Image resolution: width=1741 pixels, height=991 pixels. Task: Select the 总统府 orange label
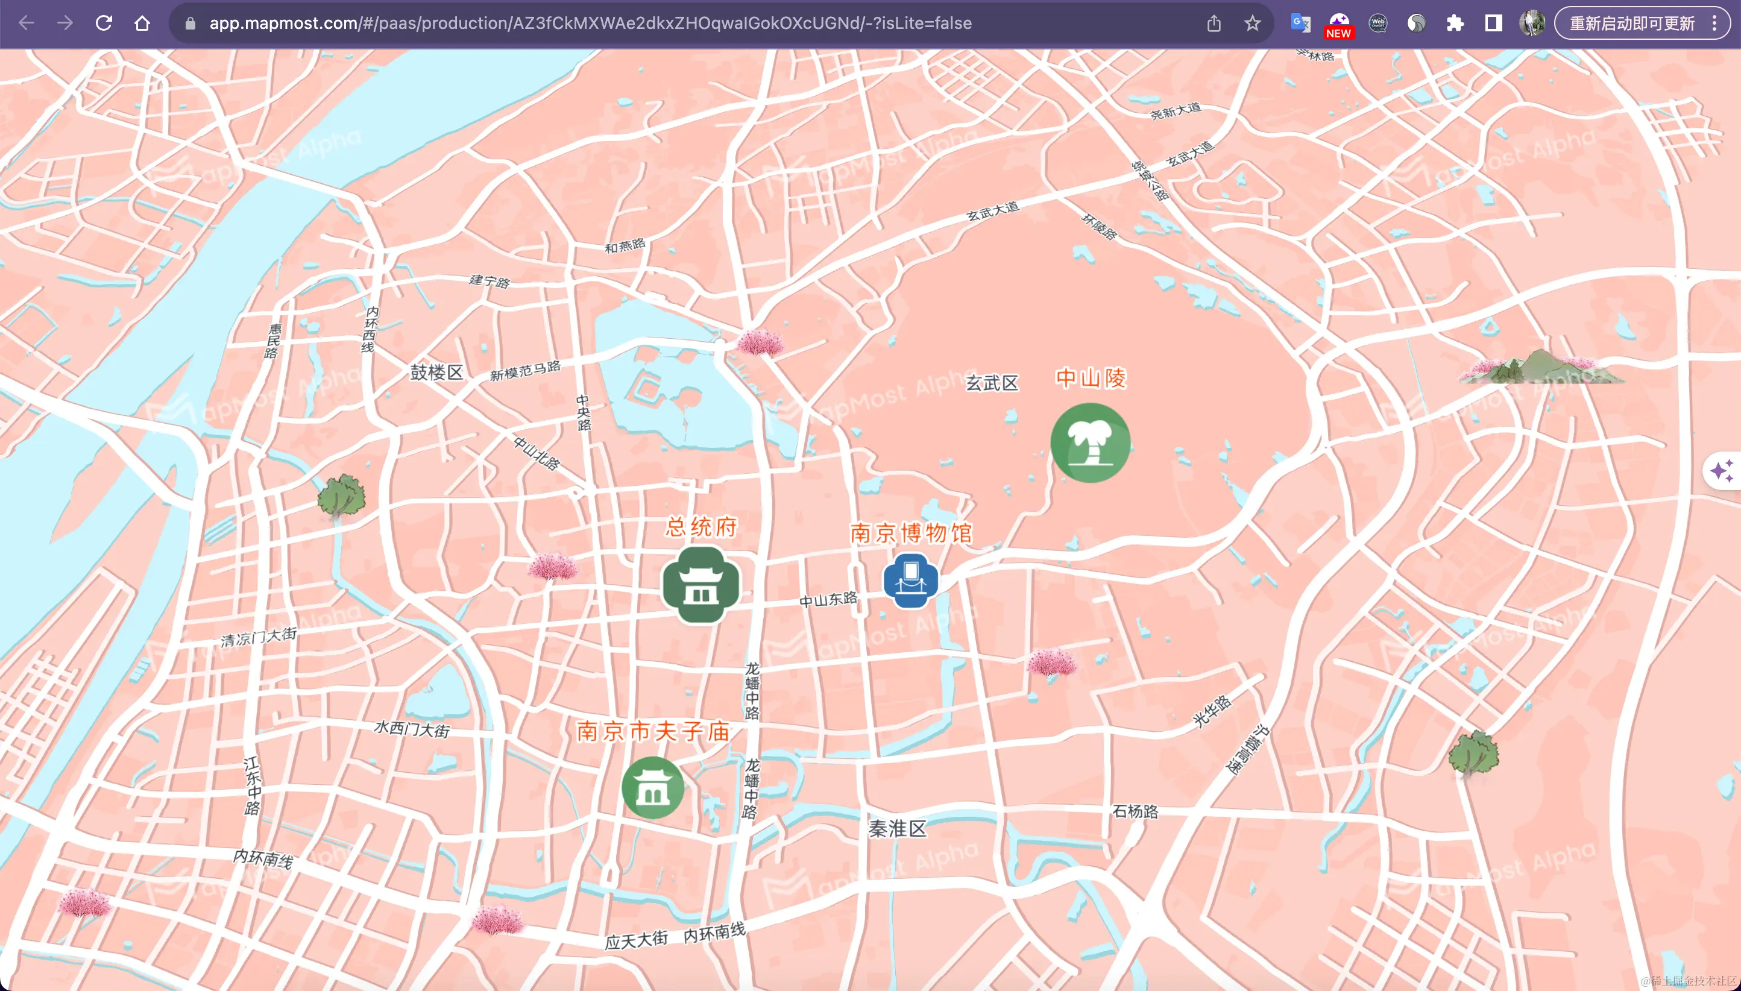coord(702,526)
